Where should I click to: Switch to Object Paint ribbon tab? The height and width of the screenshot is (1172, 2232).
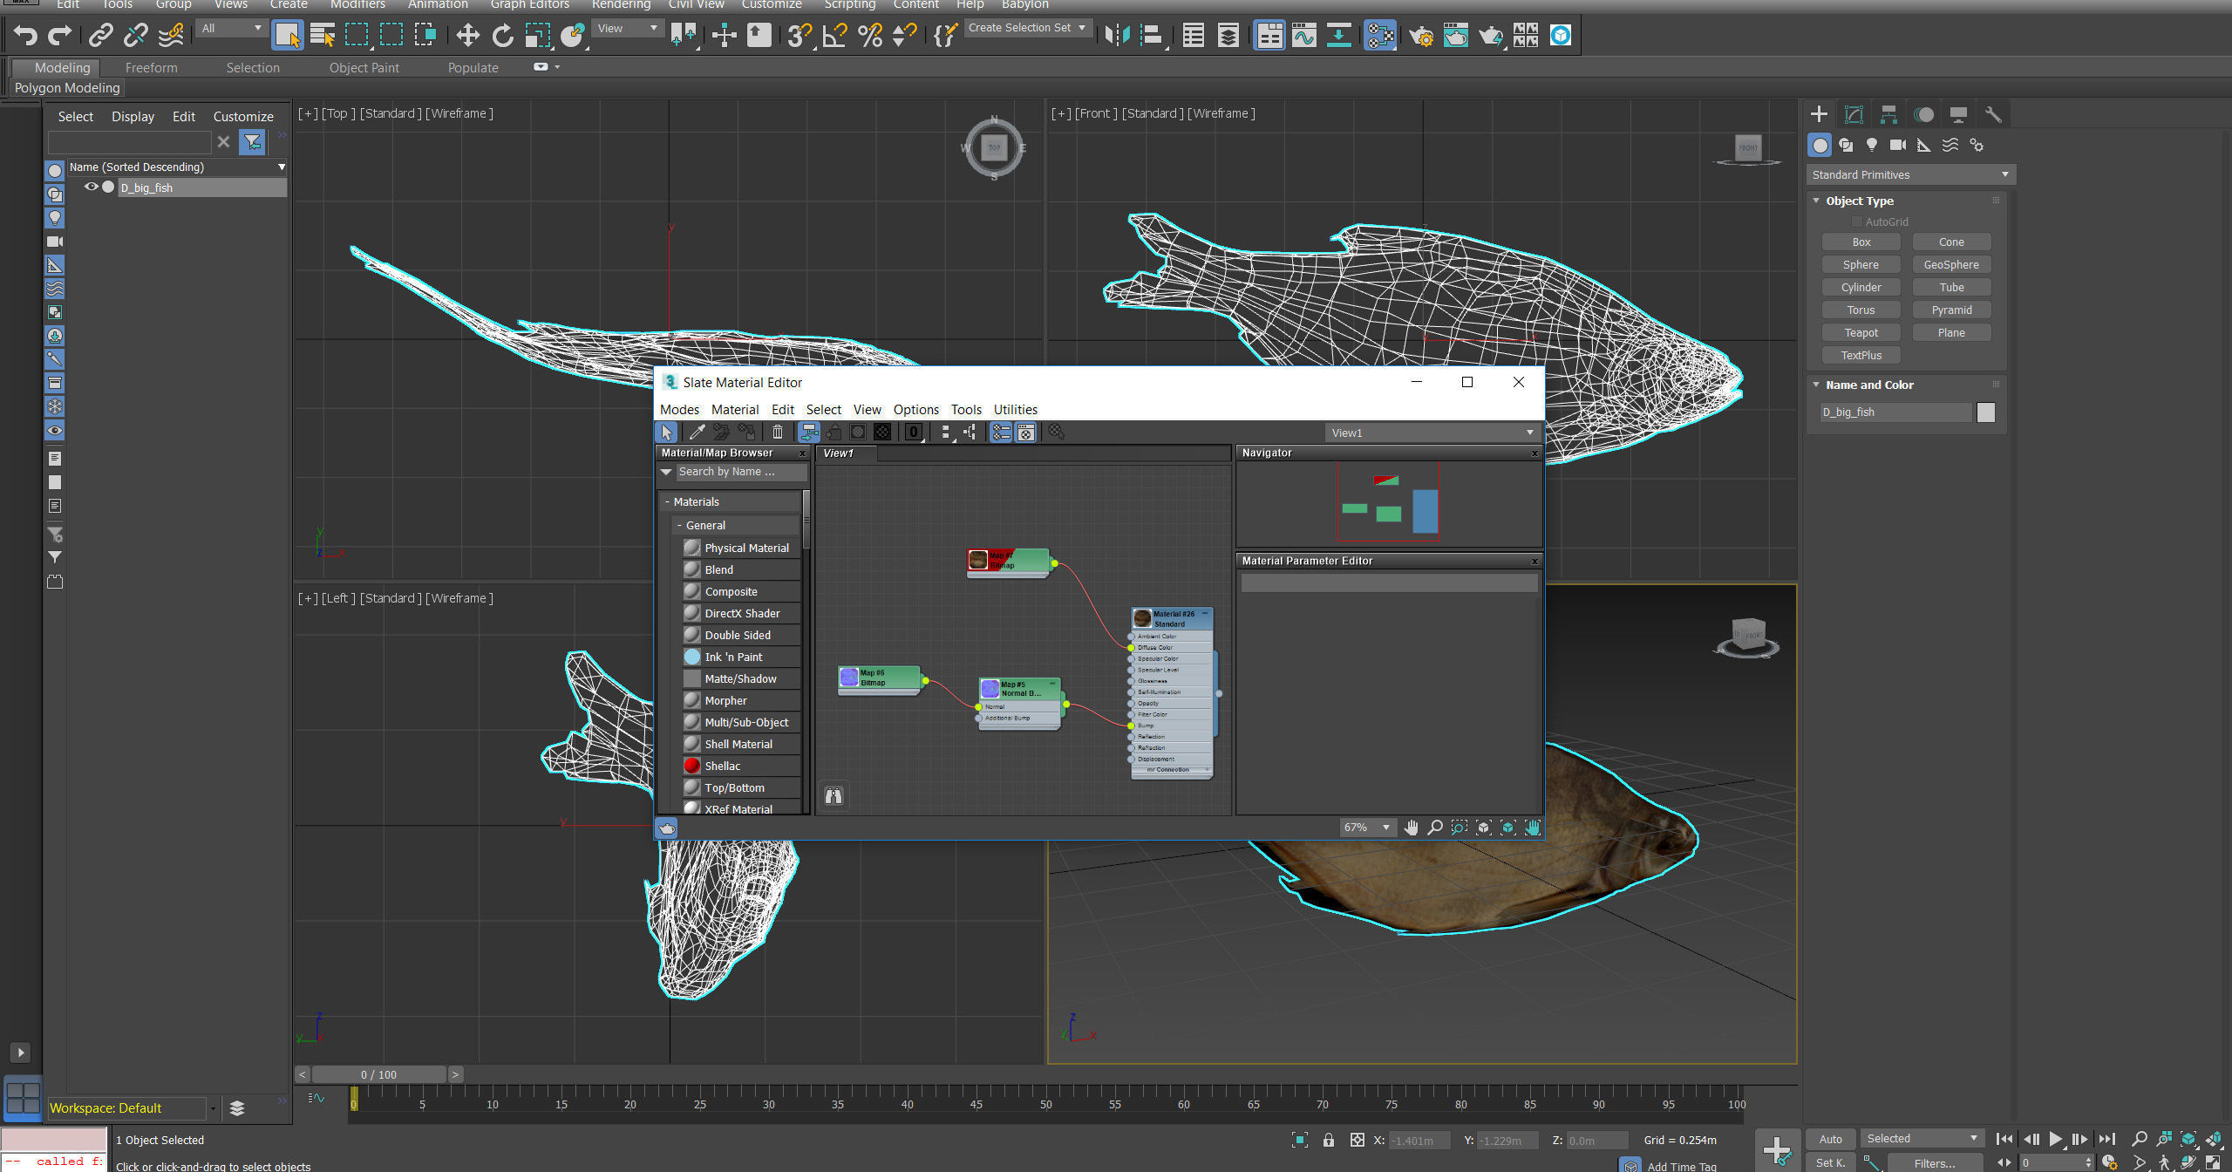coord(364,68)
